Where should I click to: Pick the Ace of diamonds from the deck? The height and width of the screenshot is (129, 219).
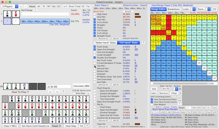(5, 120)
